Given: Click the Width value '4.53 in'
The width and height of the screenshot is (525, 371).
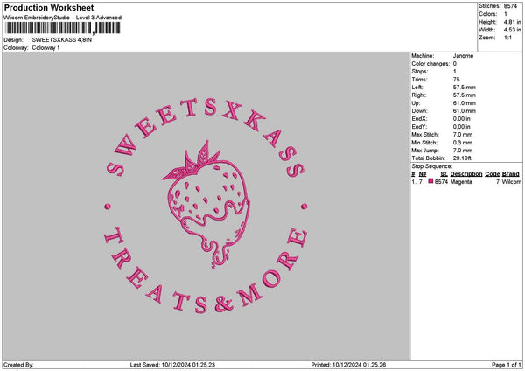Looking at the screenshot, I should [x=512, y=30].
